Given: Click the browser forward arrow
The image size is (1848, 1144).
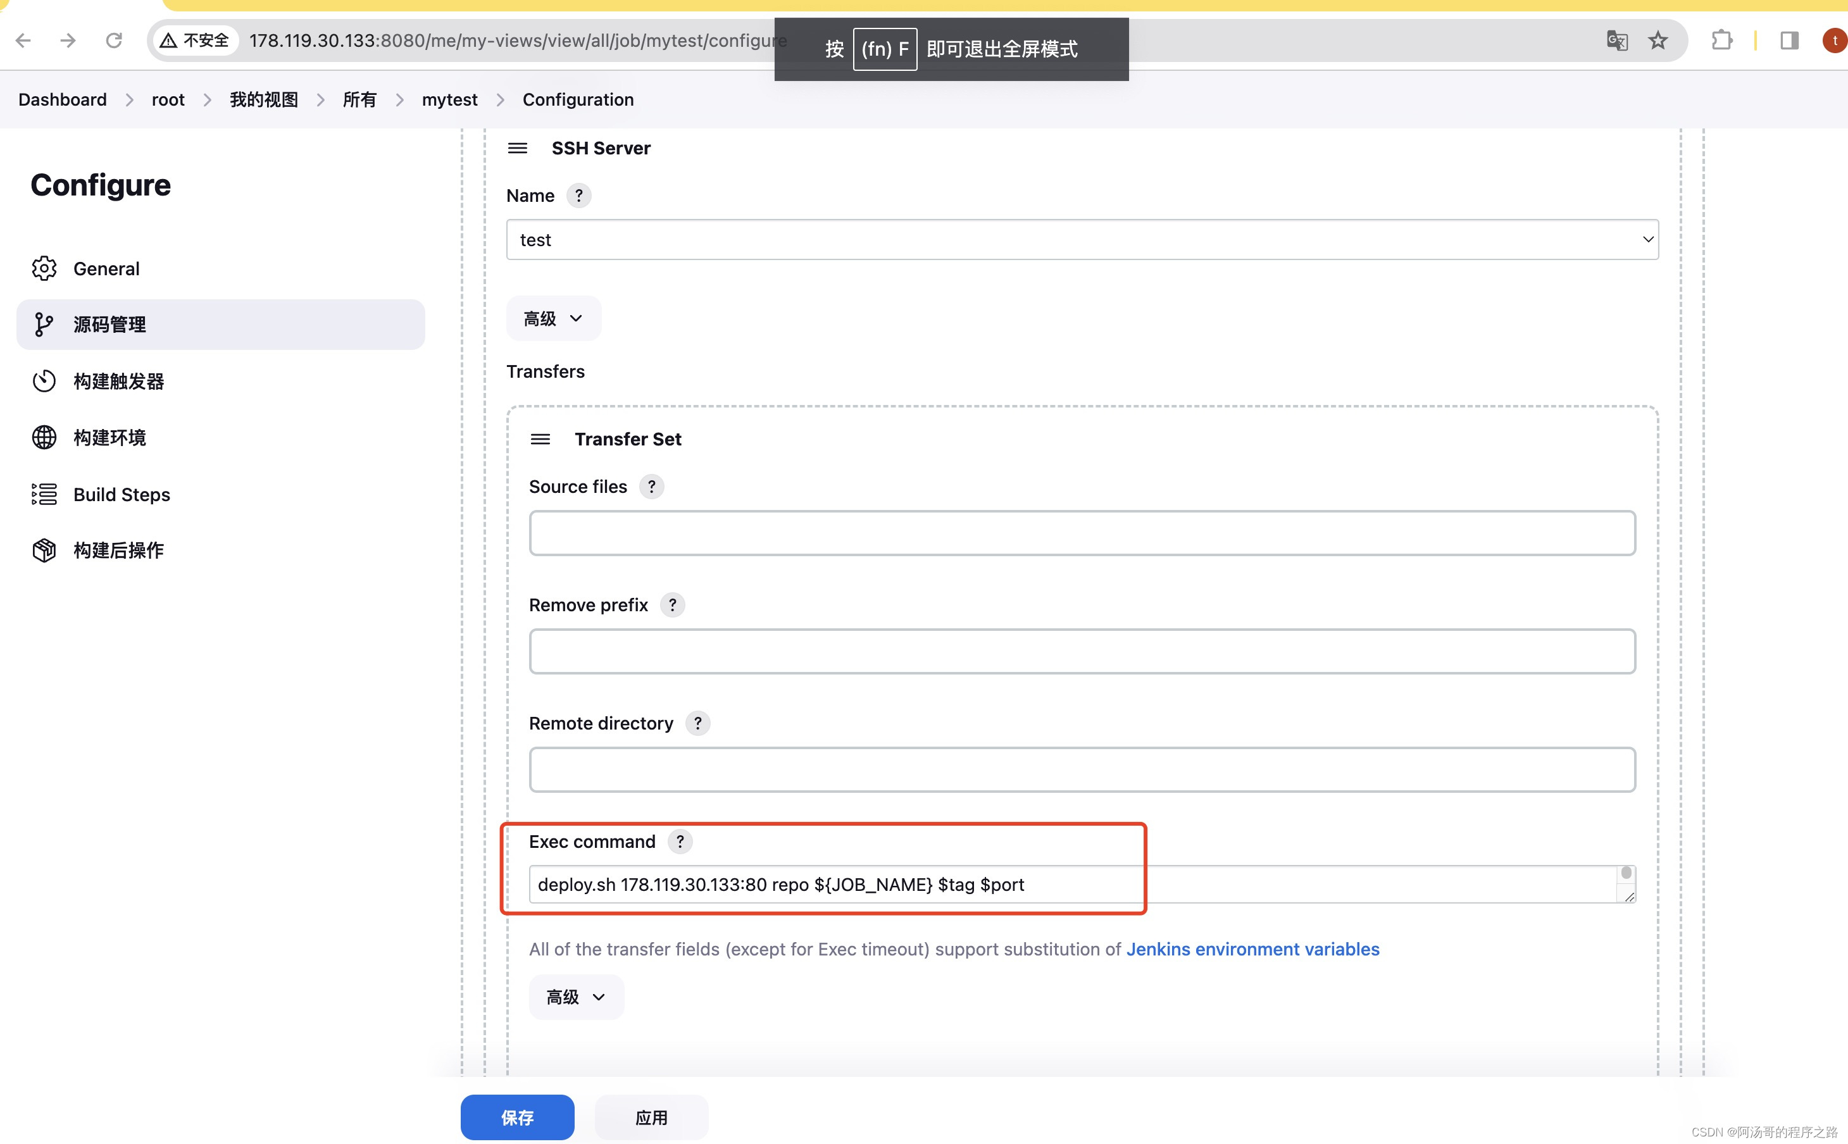Looking at the screenshot, I should (x=68, y=40).
